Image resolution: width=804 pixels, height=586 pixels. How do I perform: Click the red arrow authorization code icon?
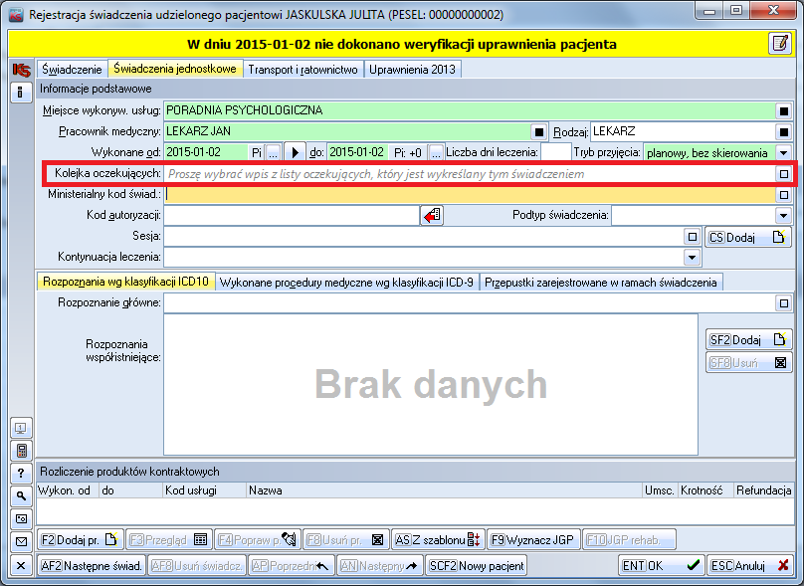pos(432,215)
